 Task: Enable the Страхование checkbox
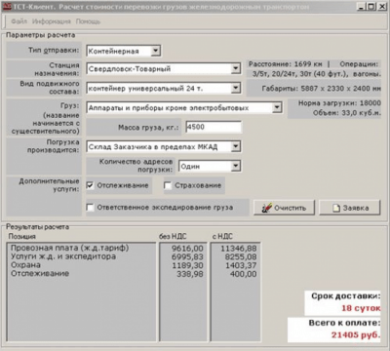pyautogui.click(x=168, y=185)
